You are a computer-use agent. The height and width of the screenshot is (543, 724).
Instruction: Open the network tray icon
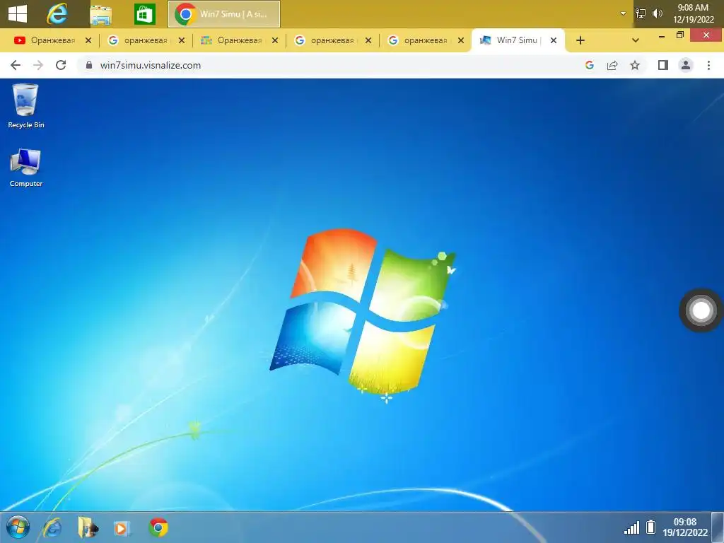pos(641,13)
